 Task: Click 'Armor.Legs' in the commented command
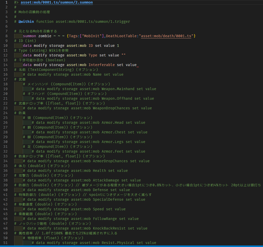point(112,142)
